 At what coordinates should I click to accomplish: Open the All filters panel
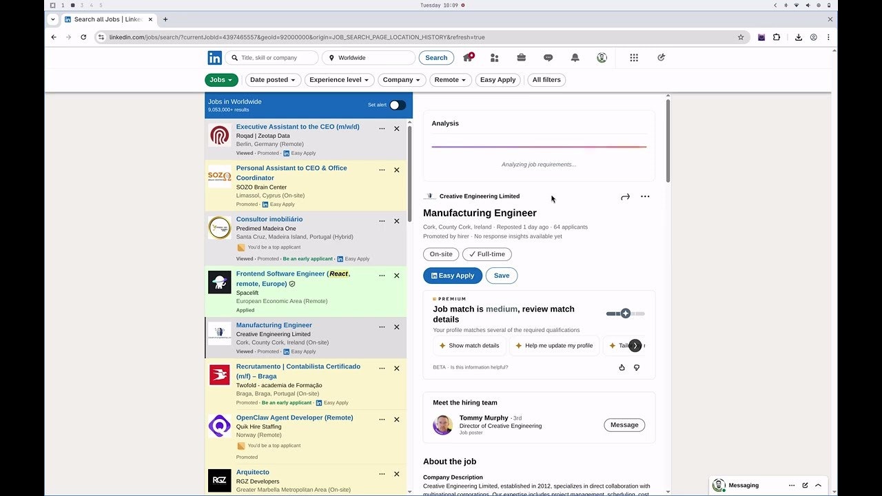coord(546,80)
